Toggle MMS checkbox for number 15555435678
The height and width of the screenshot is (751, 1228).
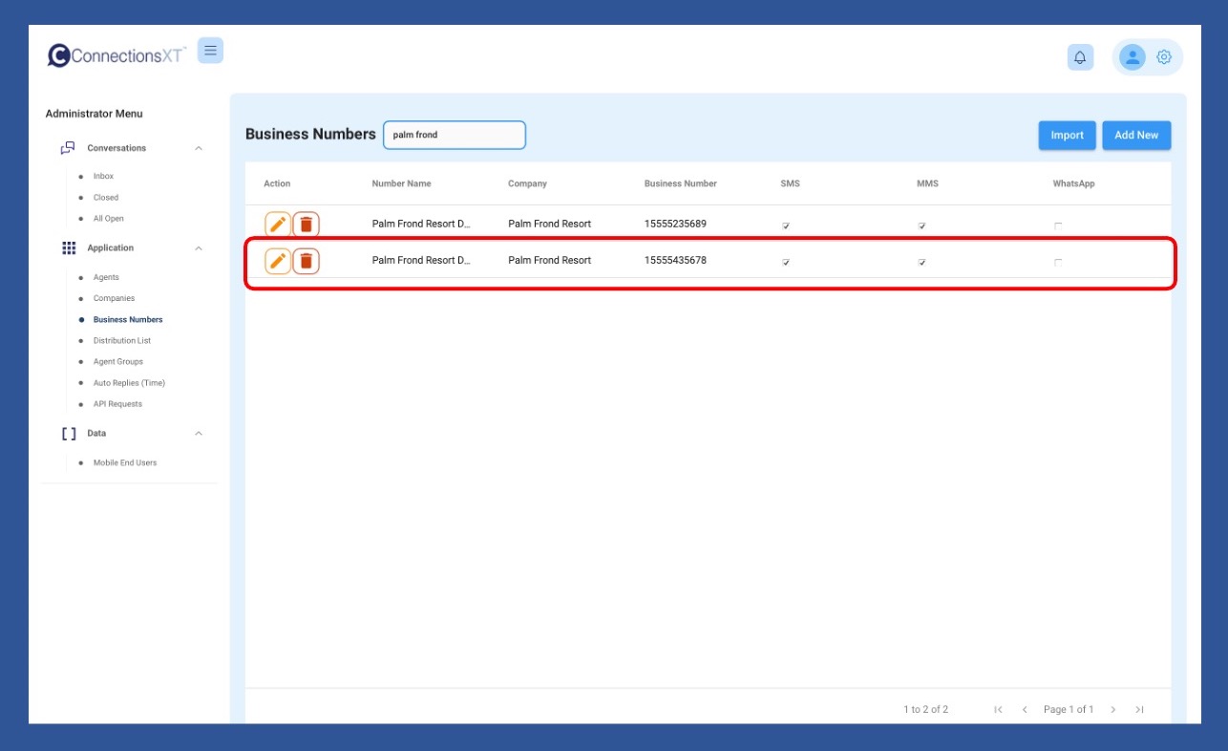pyautogui.click(x=921, y=262)
